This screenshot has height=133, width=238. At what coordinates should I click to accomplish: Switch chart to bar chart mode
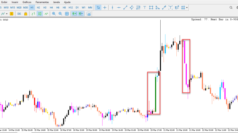[x=33, y=14]
